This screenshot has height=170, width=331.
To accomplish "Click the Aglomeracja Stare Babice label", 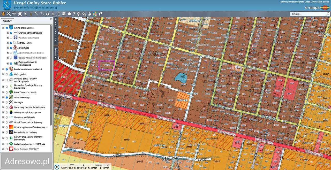I will click(31, 53).
